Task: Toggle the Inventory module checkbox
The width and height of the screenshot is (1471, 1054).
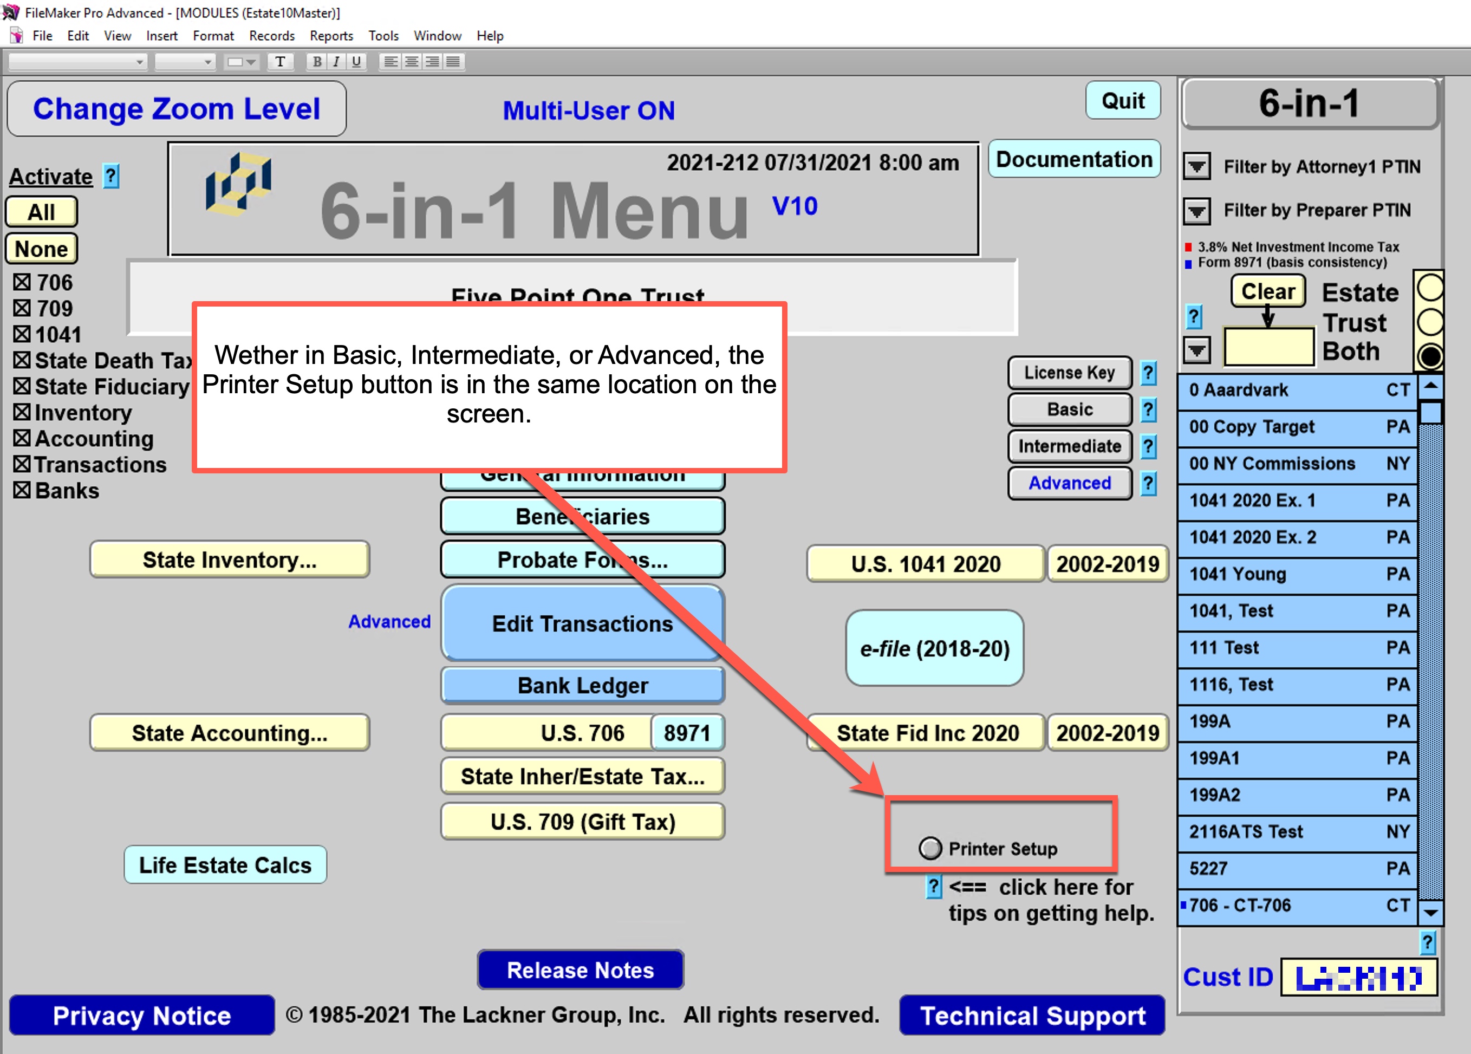Action: 22,413
